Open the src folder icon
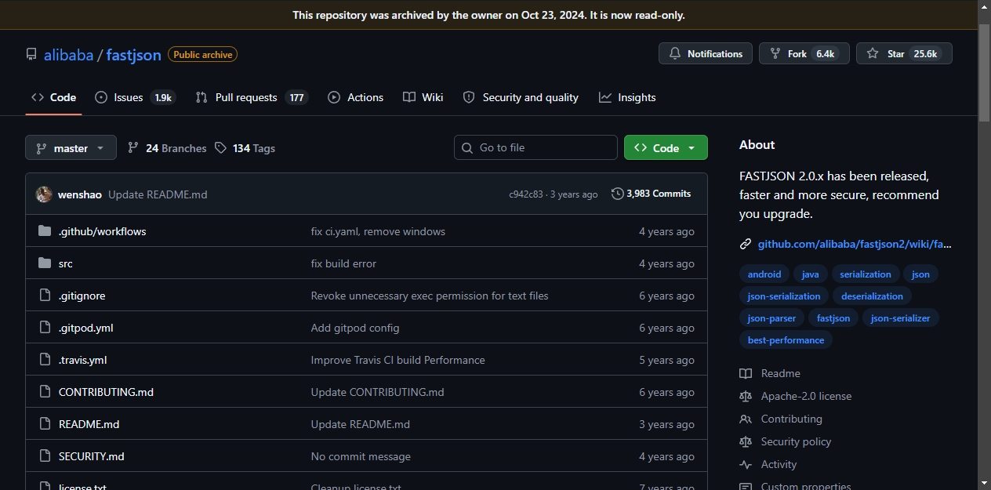Viewport: 991px width, 490px height. [45, 263]
